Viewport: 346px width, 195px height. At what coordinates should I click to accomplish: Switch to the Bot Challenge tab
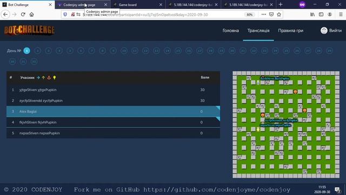[x=28, y=5]
